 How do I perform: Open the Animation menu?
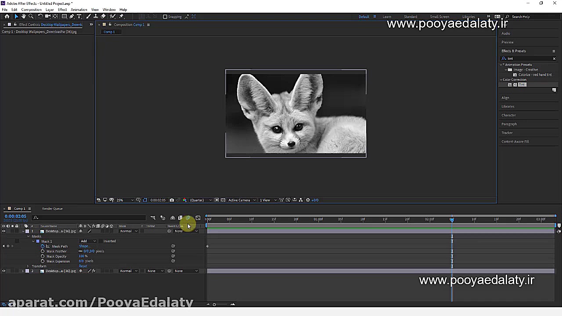pos(79,10)
